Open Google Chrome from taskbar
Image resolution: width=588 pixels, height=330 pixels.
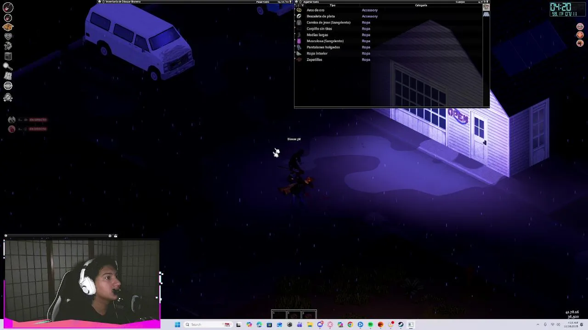point(350,324)
